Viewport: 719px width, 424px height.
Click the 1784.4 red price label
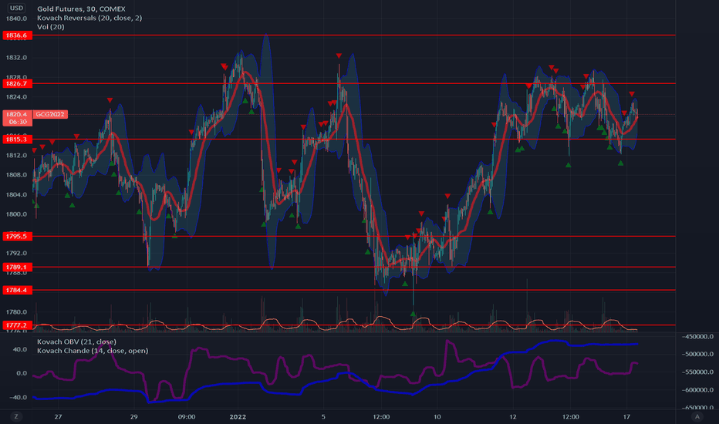pyautogui.click(x=18, y=290)
